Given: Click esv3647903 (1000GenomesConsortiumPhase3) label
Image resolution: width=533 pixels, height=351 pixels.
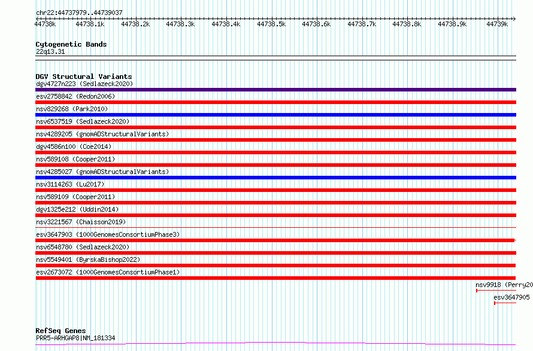Looking at the screenshot, I should coord(108,234).
